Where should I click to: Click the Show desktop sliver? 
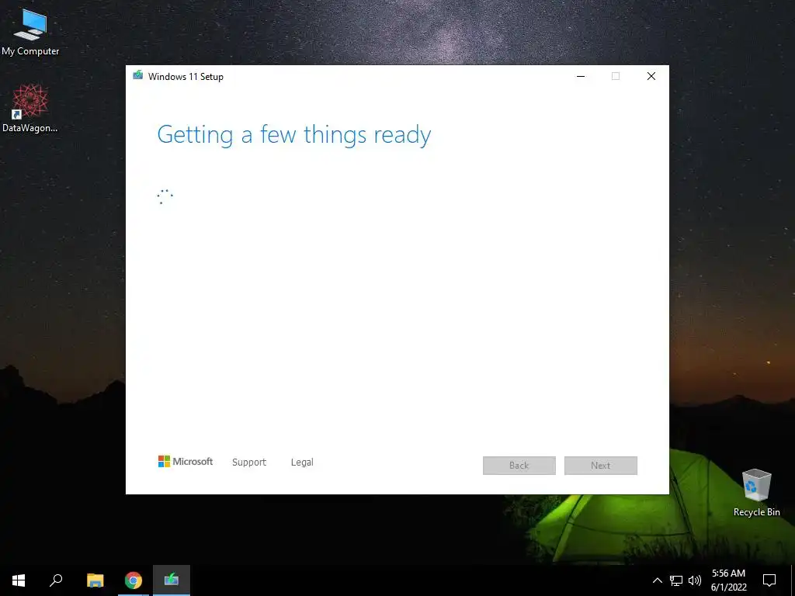coord(793,580)
